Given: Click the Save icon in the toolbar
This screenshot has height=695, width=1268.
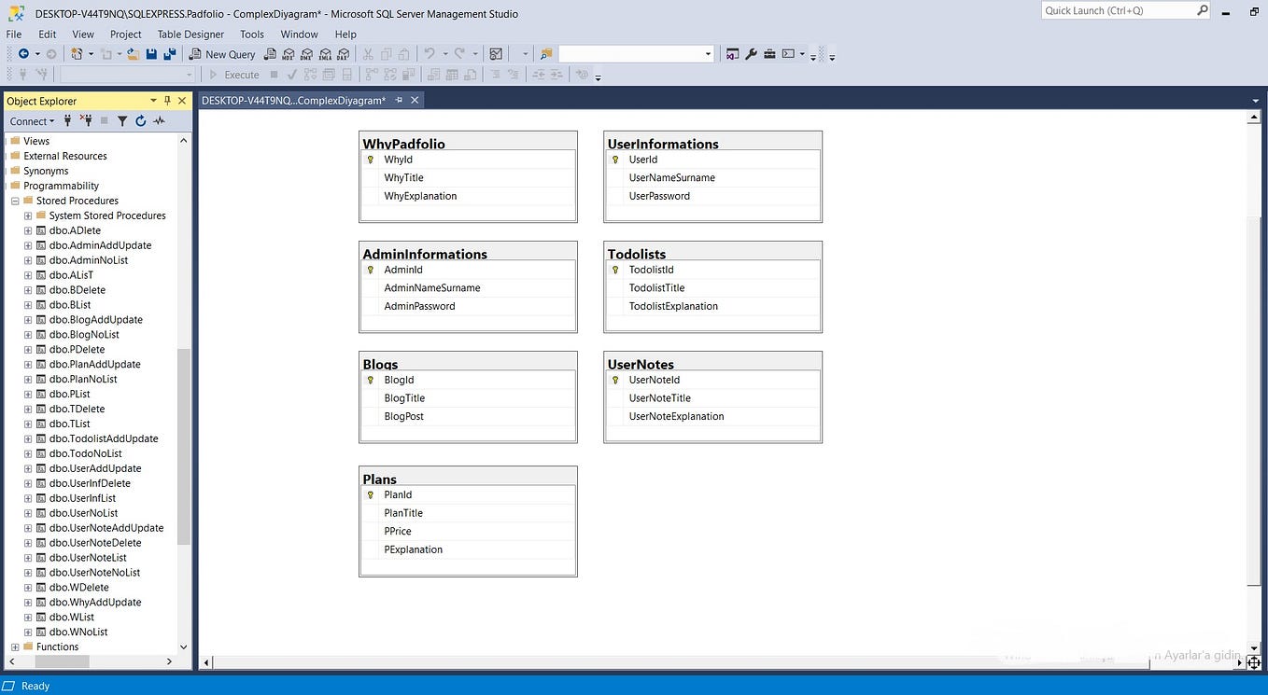Looking at the screenshot, I should (151, 54).
